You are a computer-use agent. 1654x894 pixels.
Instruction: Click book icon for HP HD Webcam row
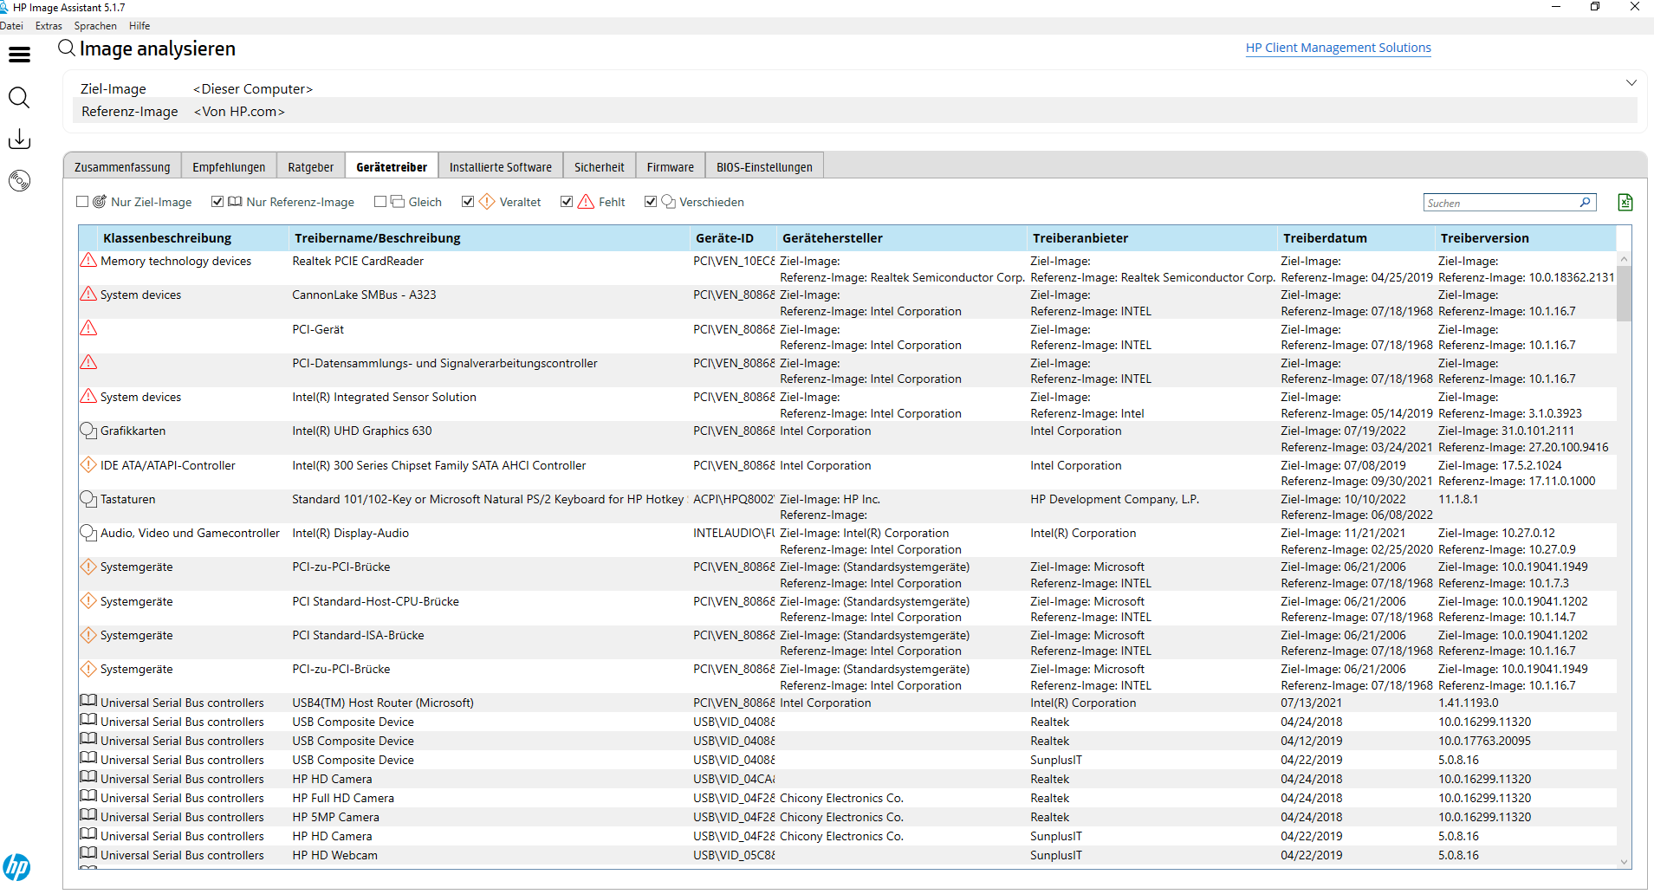88,853
